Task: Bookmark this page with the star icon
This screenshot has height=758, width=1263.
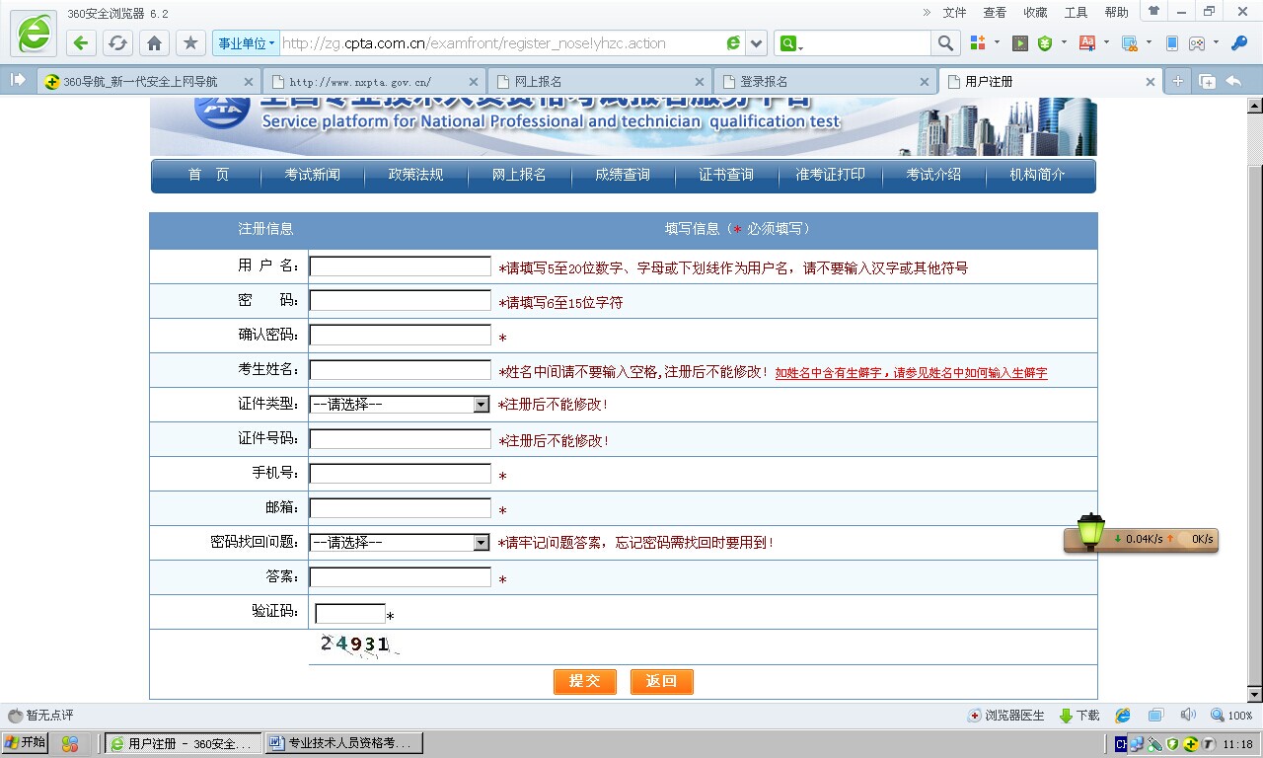Action: pyautogui.click(x=190, y=43)
